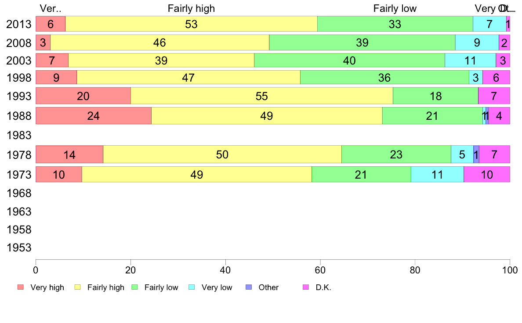Click the 1978 Fairly high segment labeled 50
The width and height of the screenshot is (522, 323).
click(x=222, y=154)
